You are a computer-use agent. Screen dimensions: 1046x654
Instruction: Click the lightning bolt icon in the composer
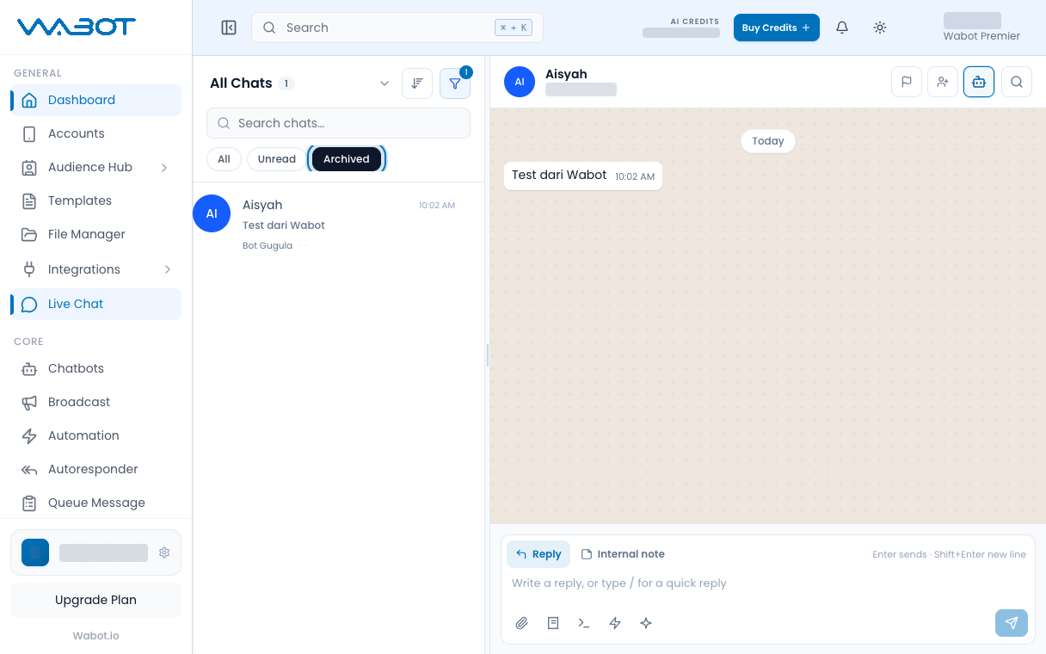[x=615, y=623]
